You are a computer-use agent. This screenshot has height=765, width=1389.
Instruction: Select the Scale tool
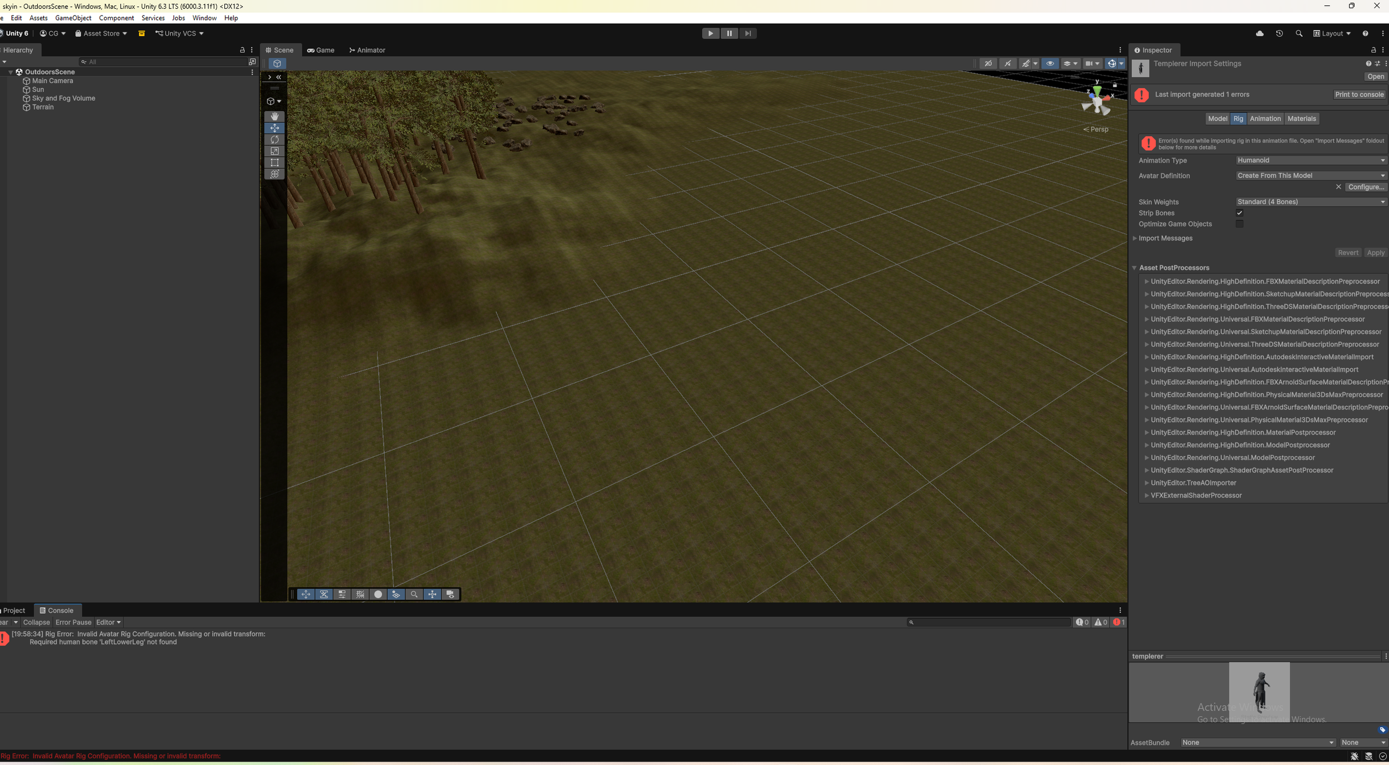[274, 151]
